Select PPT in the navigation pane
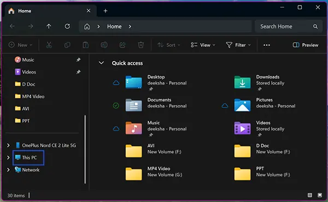328x202 pixels. [22, 121]
